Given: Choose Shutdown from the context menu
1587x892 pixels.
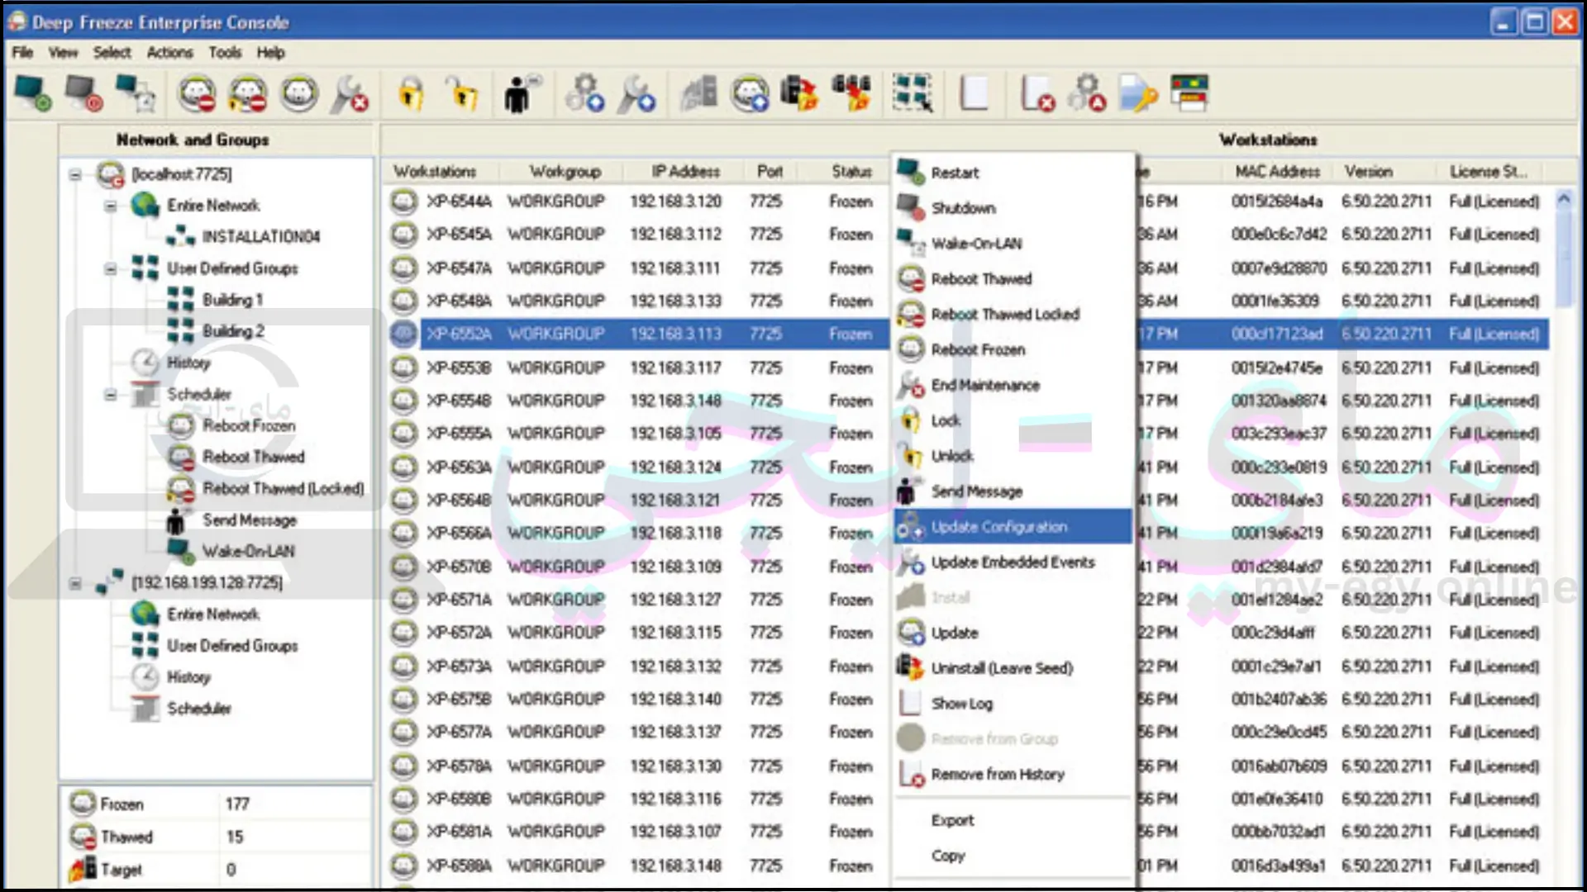Looking at the screenshot, I should point(1013,208).
